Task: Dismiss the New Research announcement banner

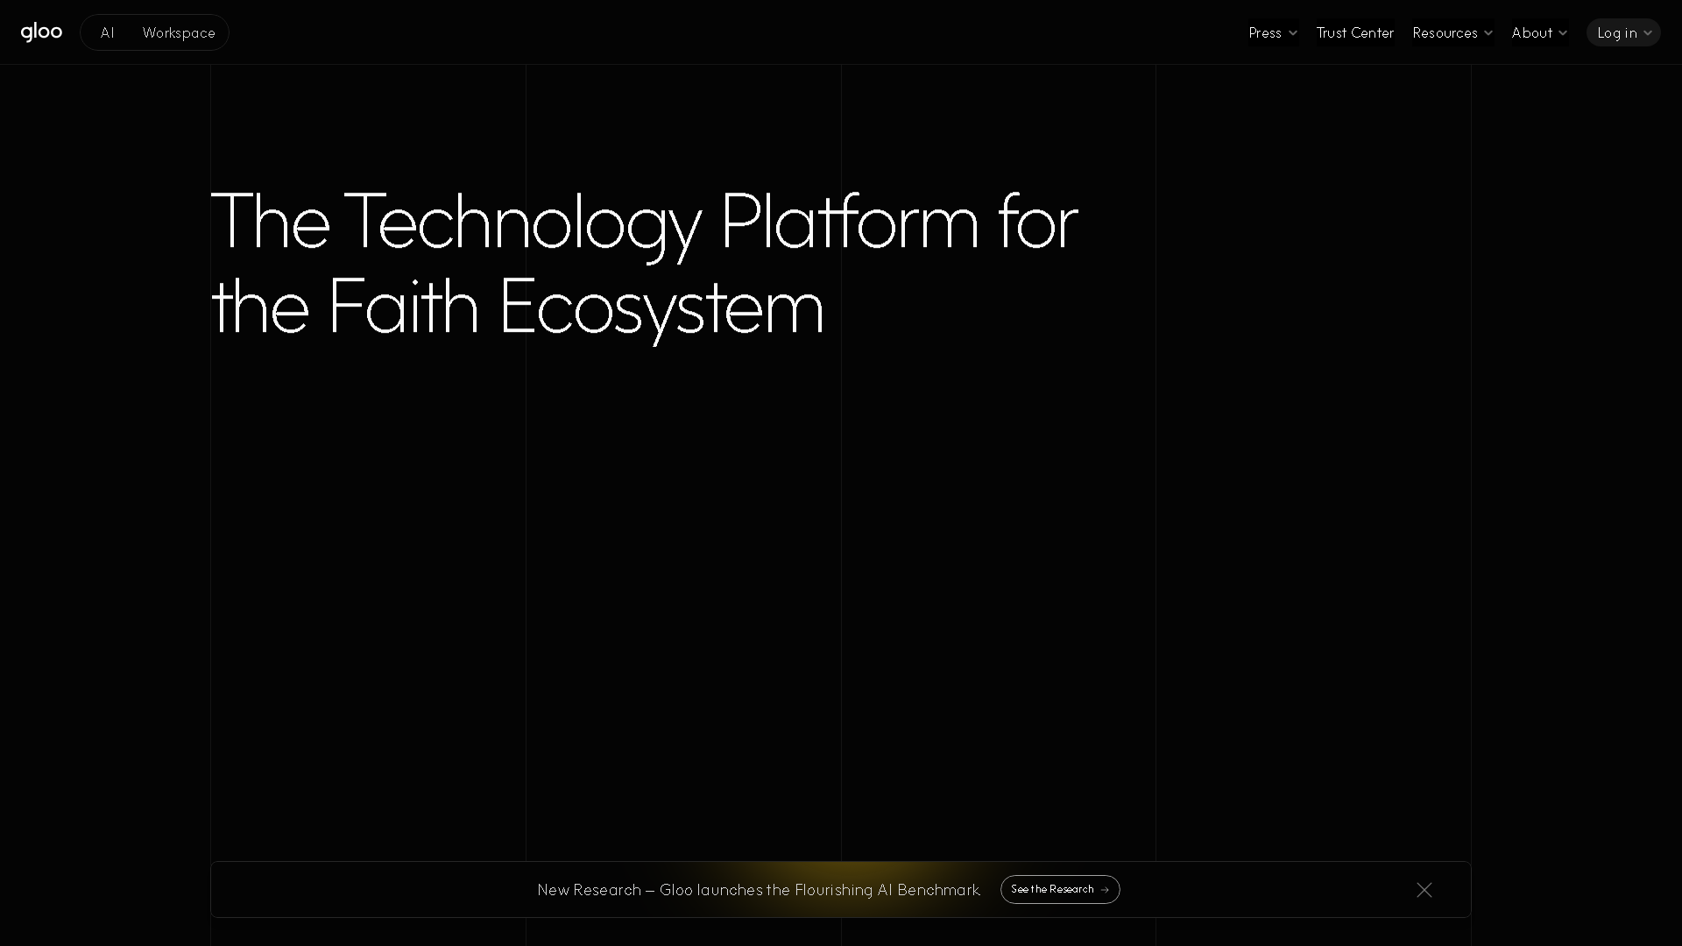Action: click(1424, 890)
